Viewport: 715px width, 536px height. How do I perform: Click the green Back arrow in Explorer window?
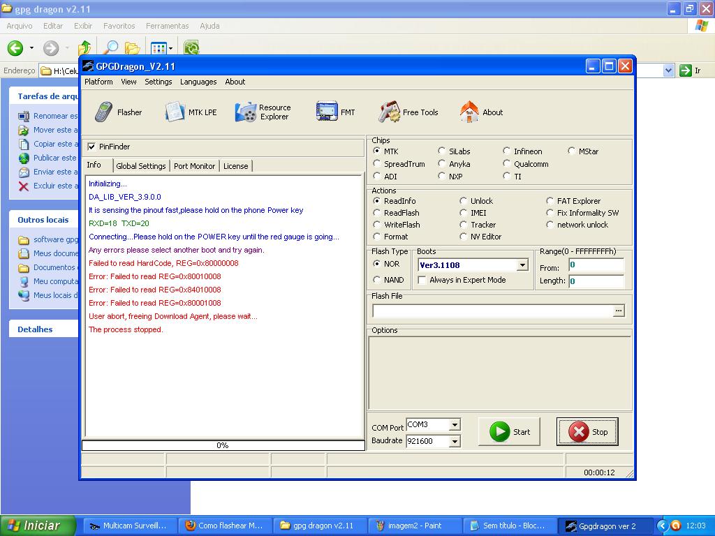15,48
